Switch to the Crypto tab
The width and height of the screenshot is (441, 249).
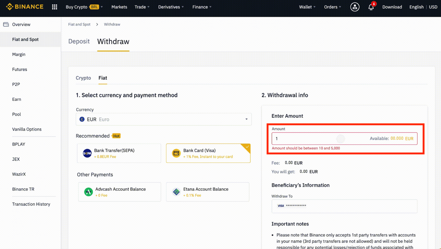[x=83, y=78]
